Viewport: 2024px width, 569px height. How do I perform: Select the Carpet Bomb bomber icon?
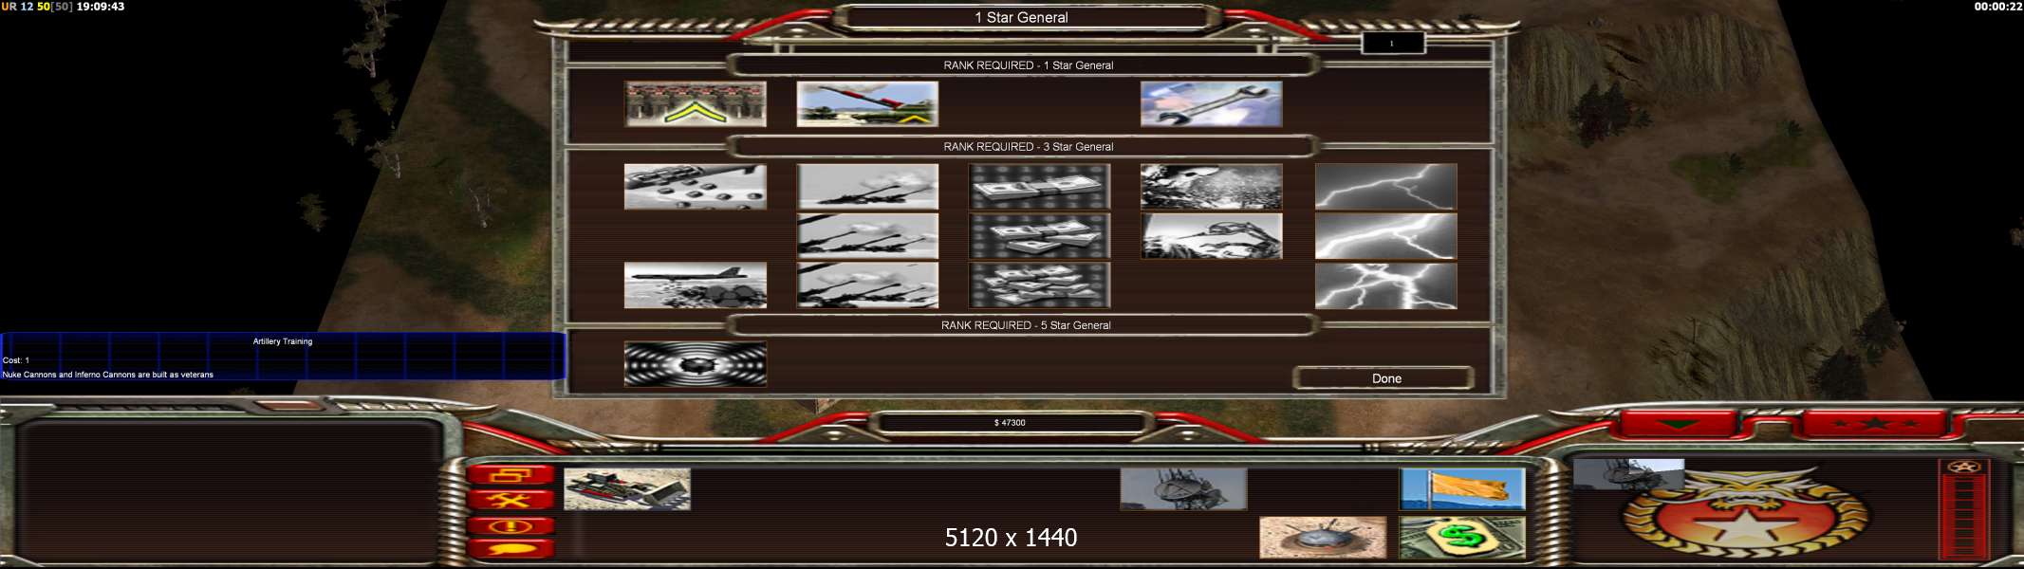(695, 285)
